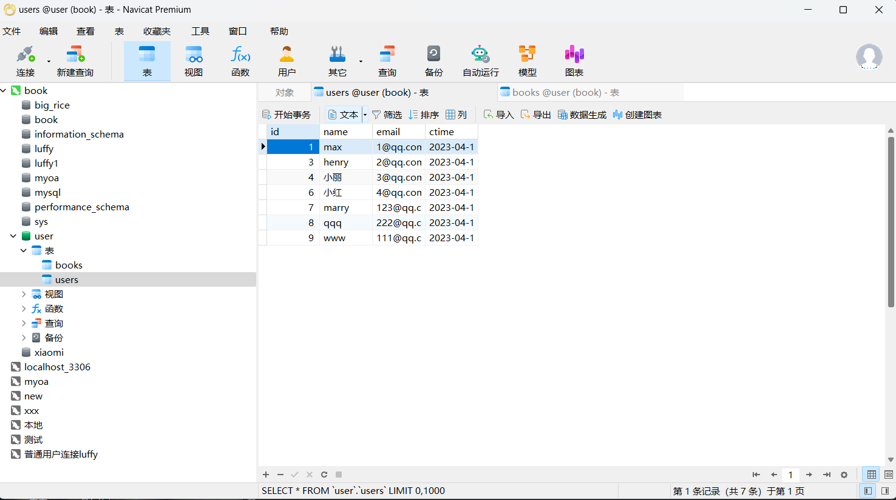
Task: Go to the next page of records
Action: coord(809,475)
